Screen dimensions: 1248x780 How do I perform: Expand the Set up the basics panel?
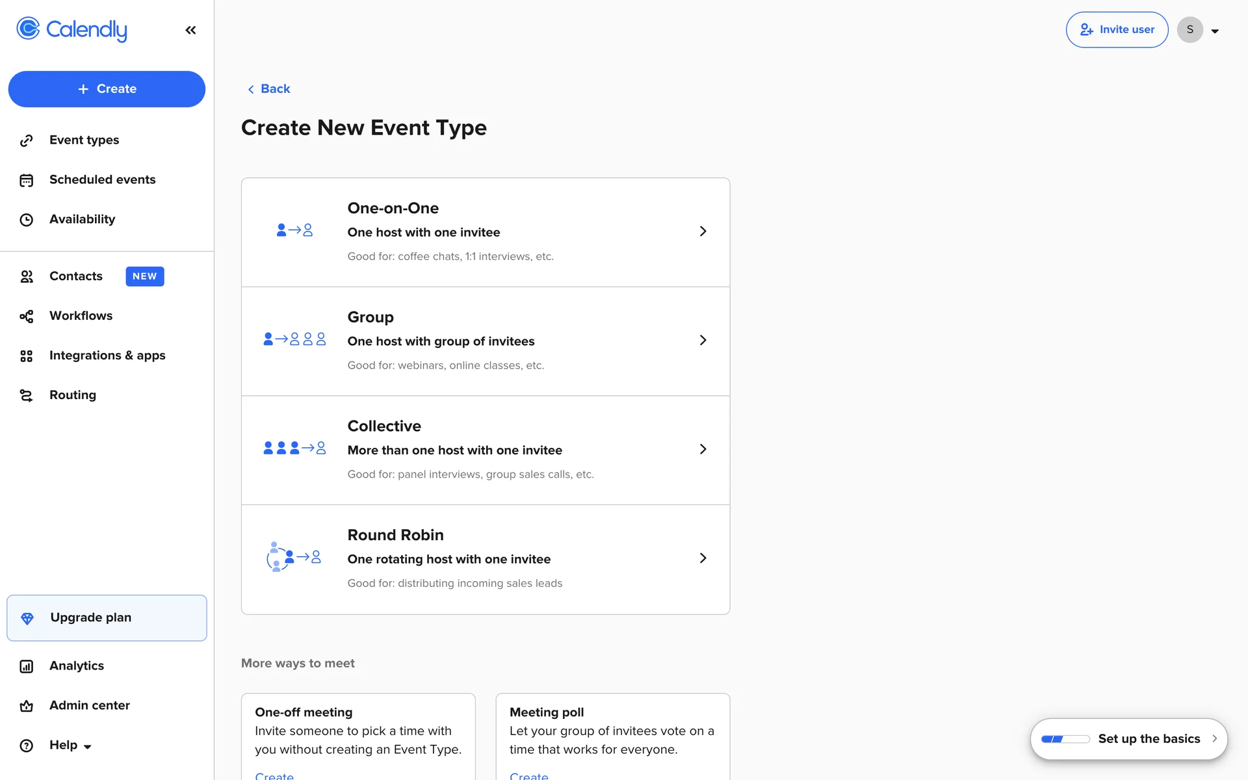click(x=1214, y=738)
